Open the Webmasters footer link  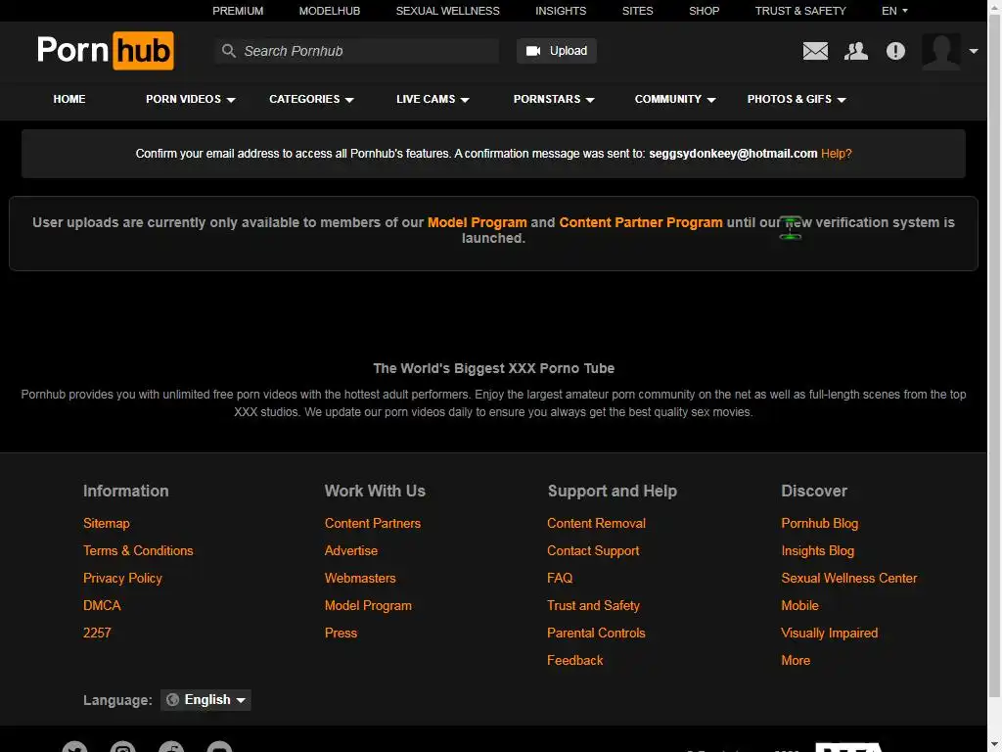coord(360,578)
